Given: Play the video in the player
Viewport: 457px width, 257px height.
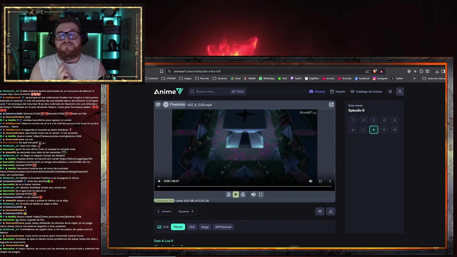Looking at the screenshot, I should click(159, 181).
